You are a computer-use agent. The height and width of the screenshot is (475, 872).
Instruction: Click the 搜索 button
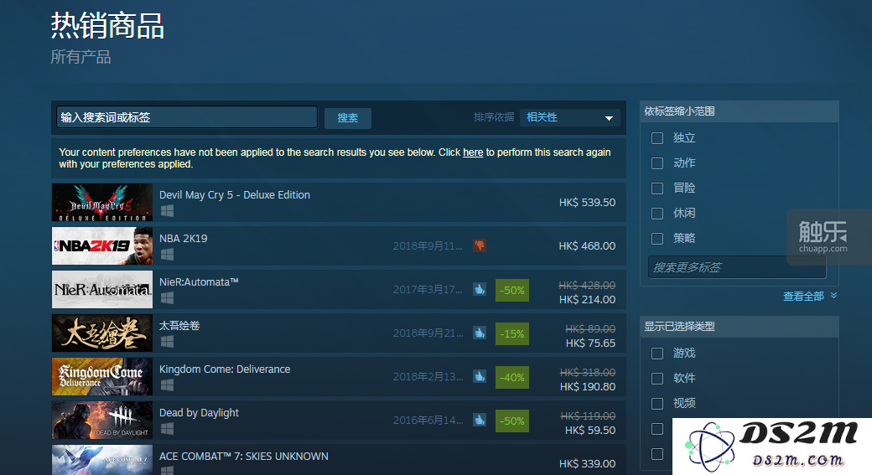tap(348, 118)
